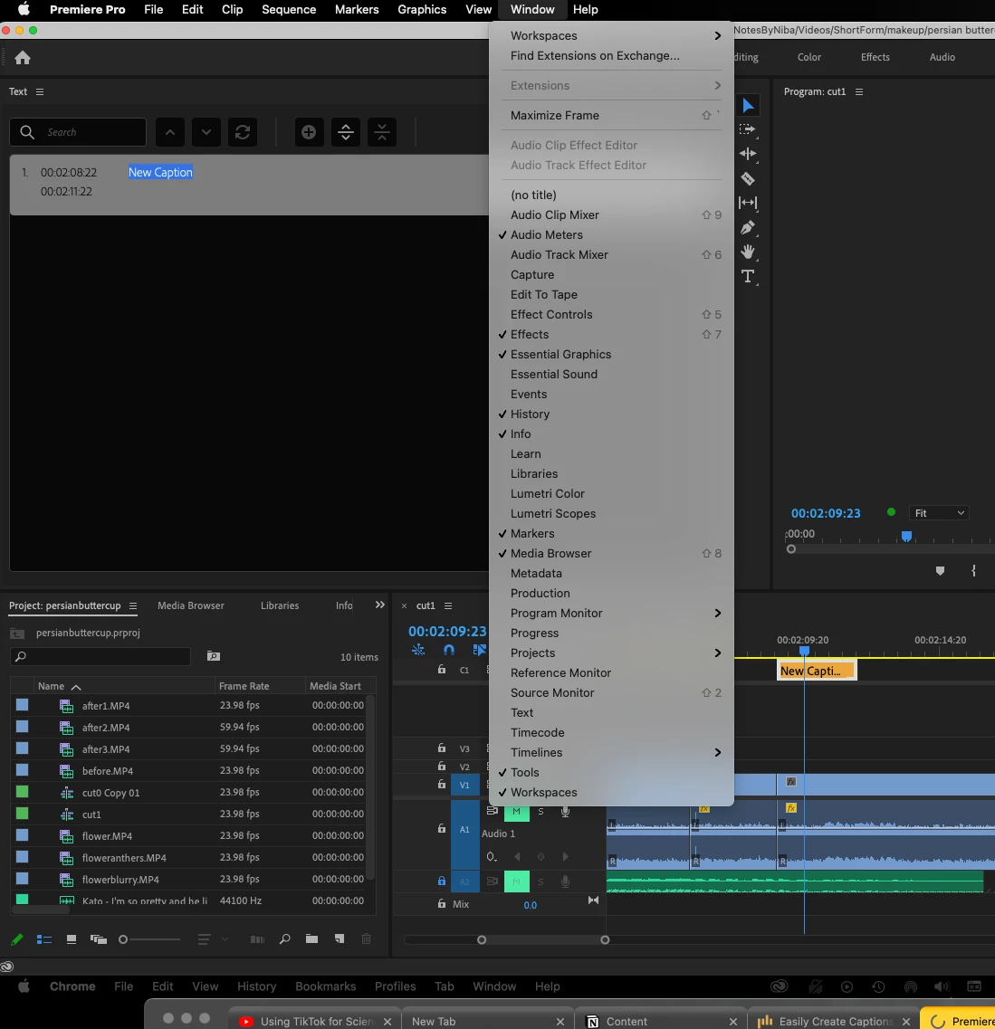
Task: Click the Find magnifier in Project panel
Action: tap(285, 939)
